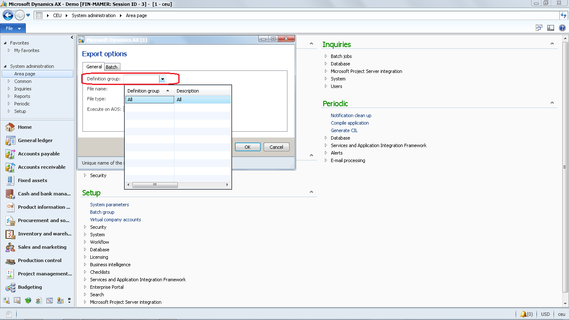The width and height of the screenshot is (569, 320).
Task: Click the Forward navigation arrow
Action: point(19,15)
